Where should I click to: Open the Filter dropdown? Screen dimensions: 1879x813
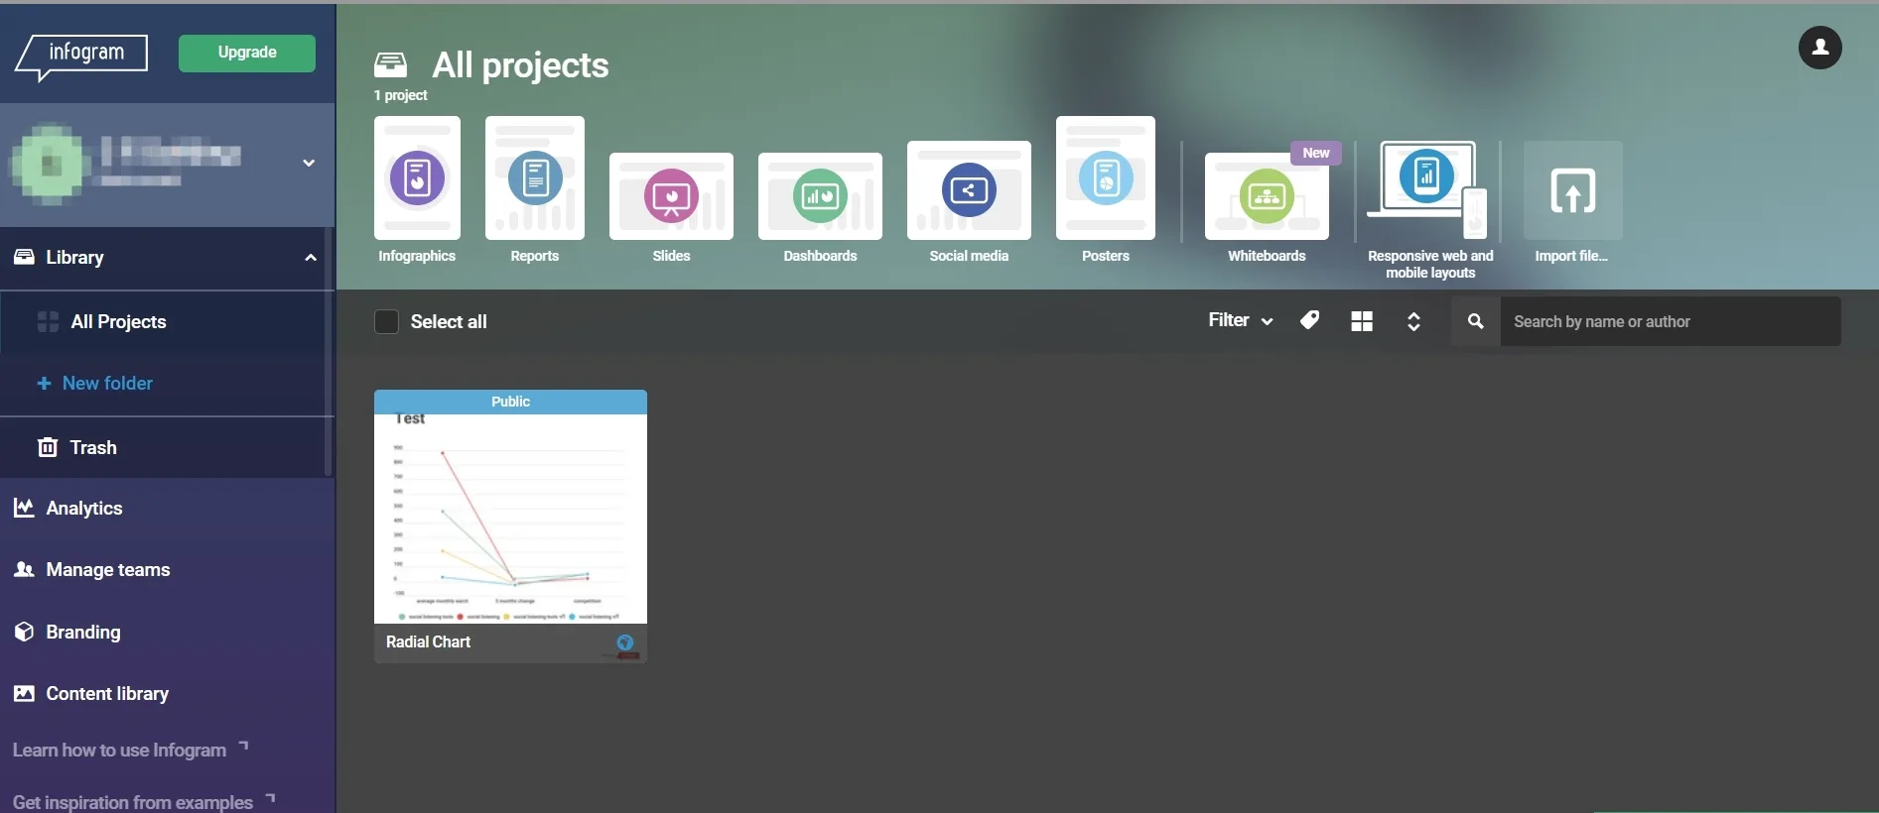(x=1240, y=320)
